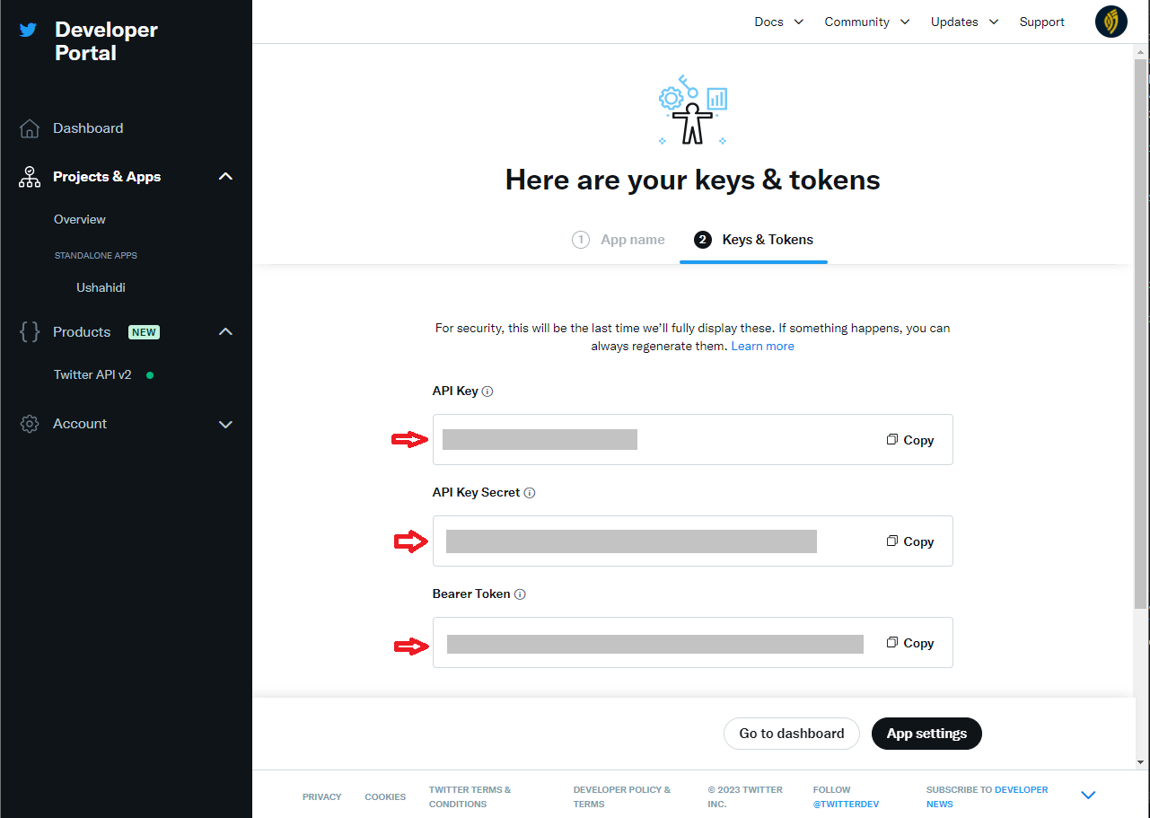
Task: Collapse the Projects & Apps section
Action: (x=225, y=177)
